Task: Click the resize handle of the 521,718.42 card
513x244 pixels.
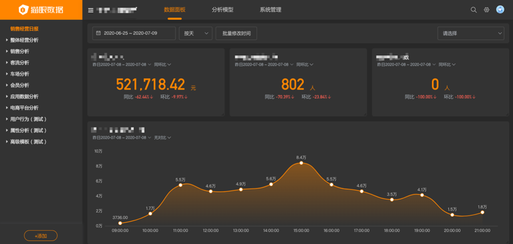Action: (223, 114)
